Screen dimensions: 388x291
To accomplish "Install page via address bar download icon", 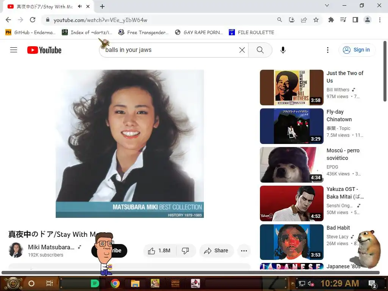I will pos(292,20).
